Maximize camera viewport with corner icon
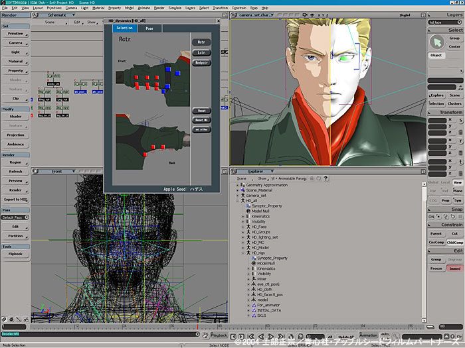The image size is (465, 348). click(x=423, y=15)
